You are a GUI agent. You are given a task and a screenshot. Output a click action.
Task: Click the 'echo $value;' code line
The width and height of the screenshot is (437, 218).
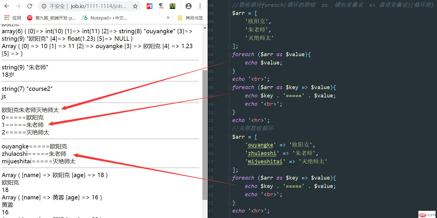(x=263, y=63)
